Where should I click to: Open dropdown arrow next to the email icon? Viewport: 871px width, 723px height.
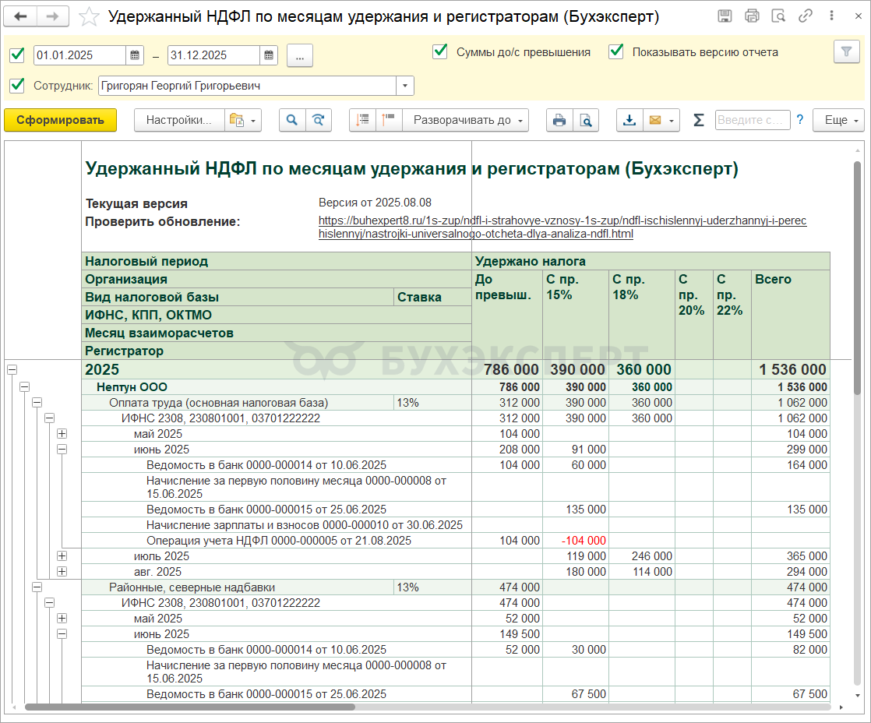pyautogui.click(x=672, y=120)
